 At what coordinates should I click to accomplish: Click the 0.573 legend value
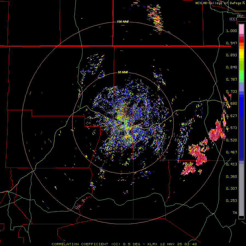point(232,128)
